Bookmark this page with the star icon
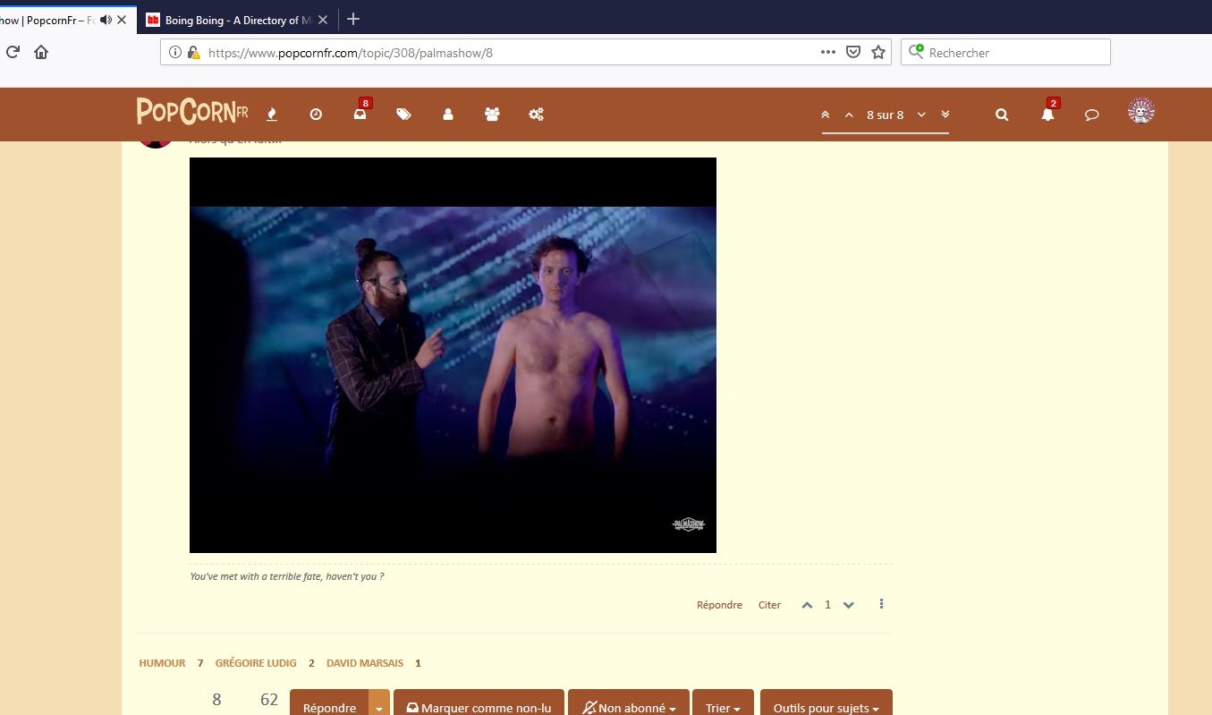1212x715 pixels. click(x=878, y=52)
